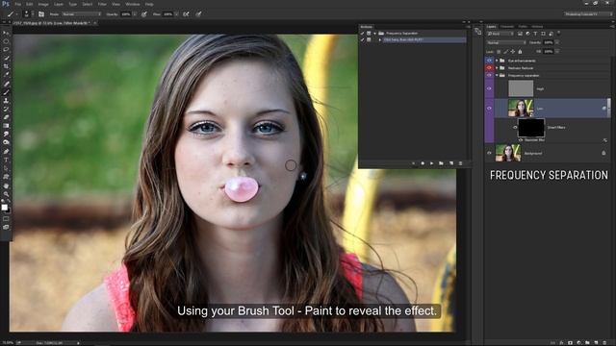Image resolution: width=616 pixels, height=346 pixels.
Task: Click the foreground color swatch
Action: pos(4,208)
